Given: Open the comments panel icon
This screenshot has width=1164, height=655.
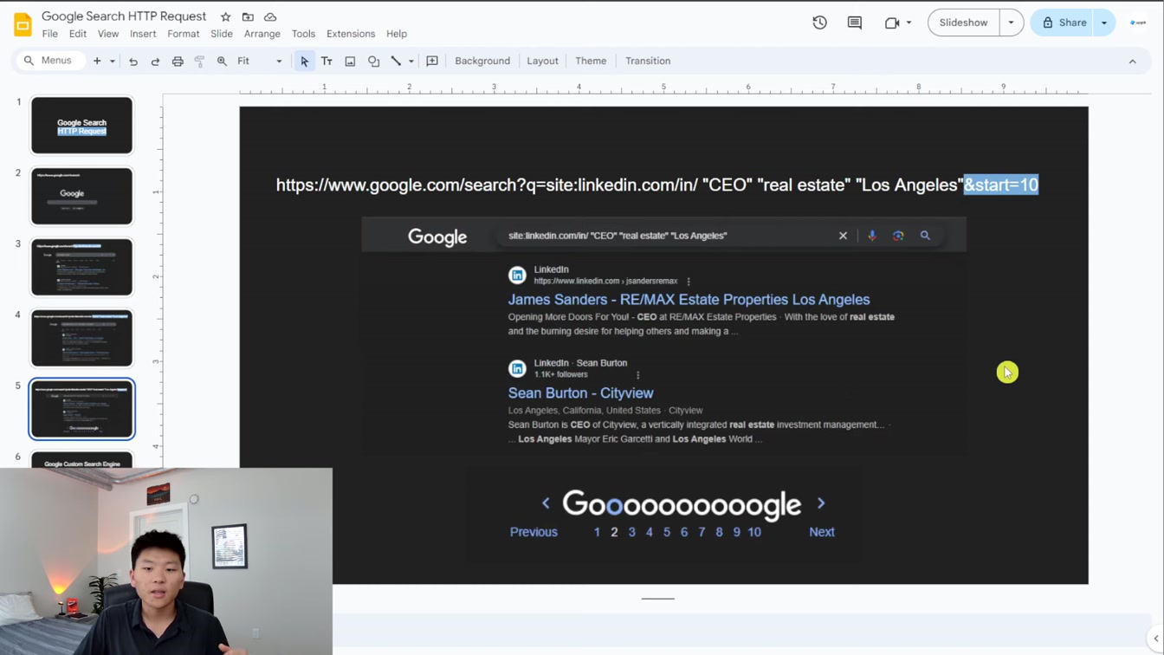Looking at the screenshot, I should [855, 23].
